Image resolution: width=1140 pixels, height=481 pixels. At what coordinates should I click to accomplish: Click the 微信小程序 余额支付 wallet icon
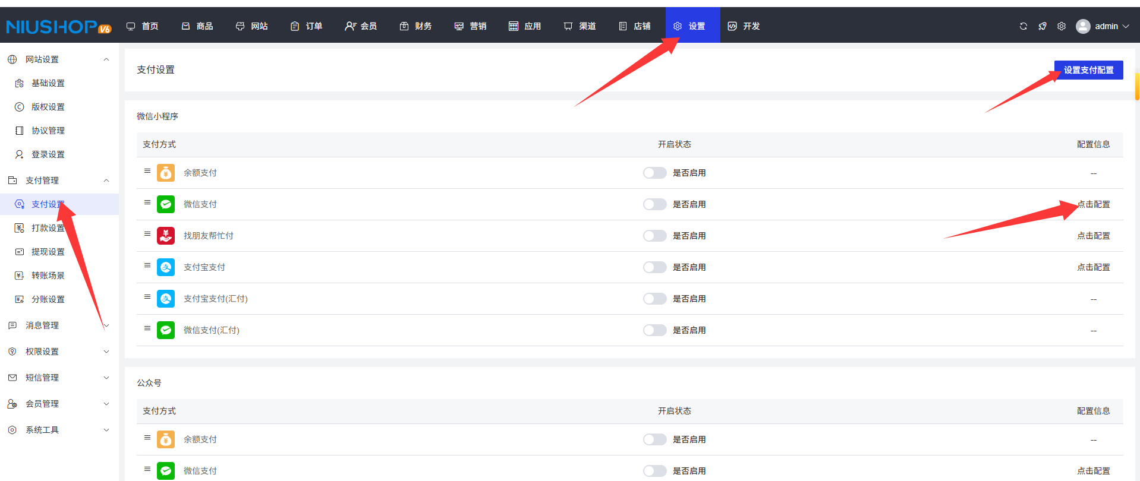[166, 173]
